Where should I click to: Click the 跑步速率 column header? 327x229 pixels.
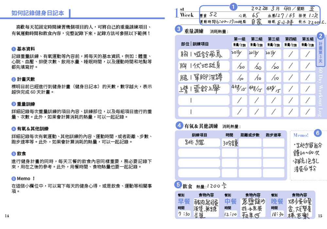(x=273, y=135)
